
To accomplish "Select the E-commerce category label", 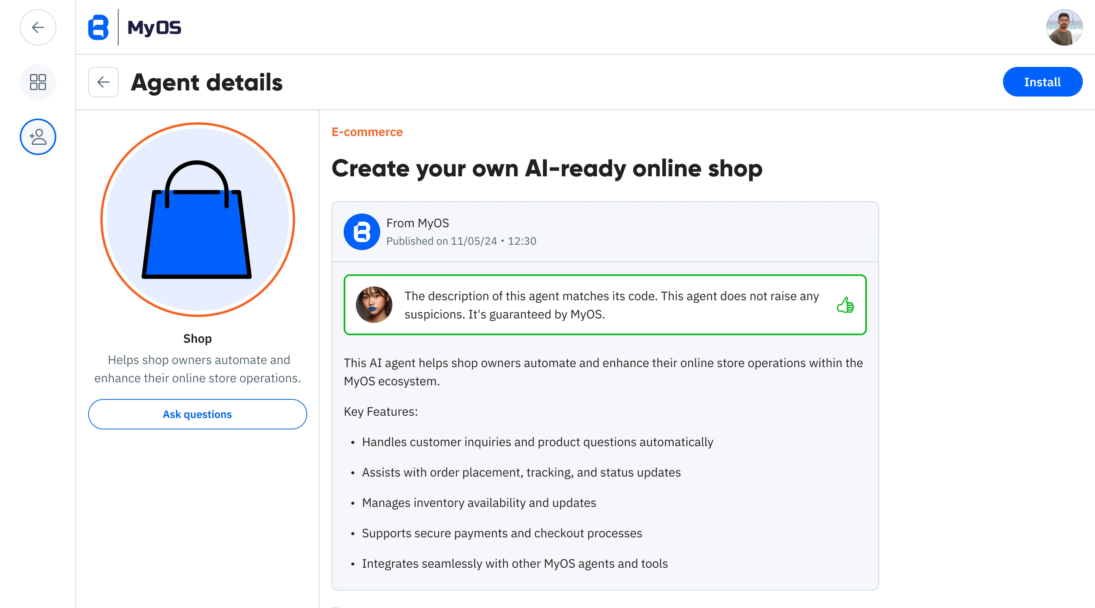I will coord(367,132).
